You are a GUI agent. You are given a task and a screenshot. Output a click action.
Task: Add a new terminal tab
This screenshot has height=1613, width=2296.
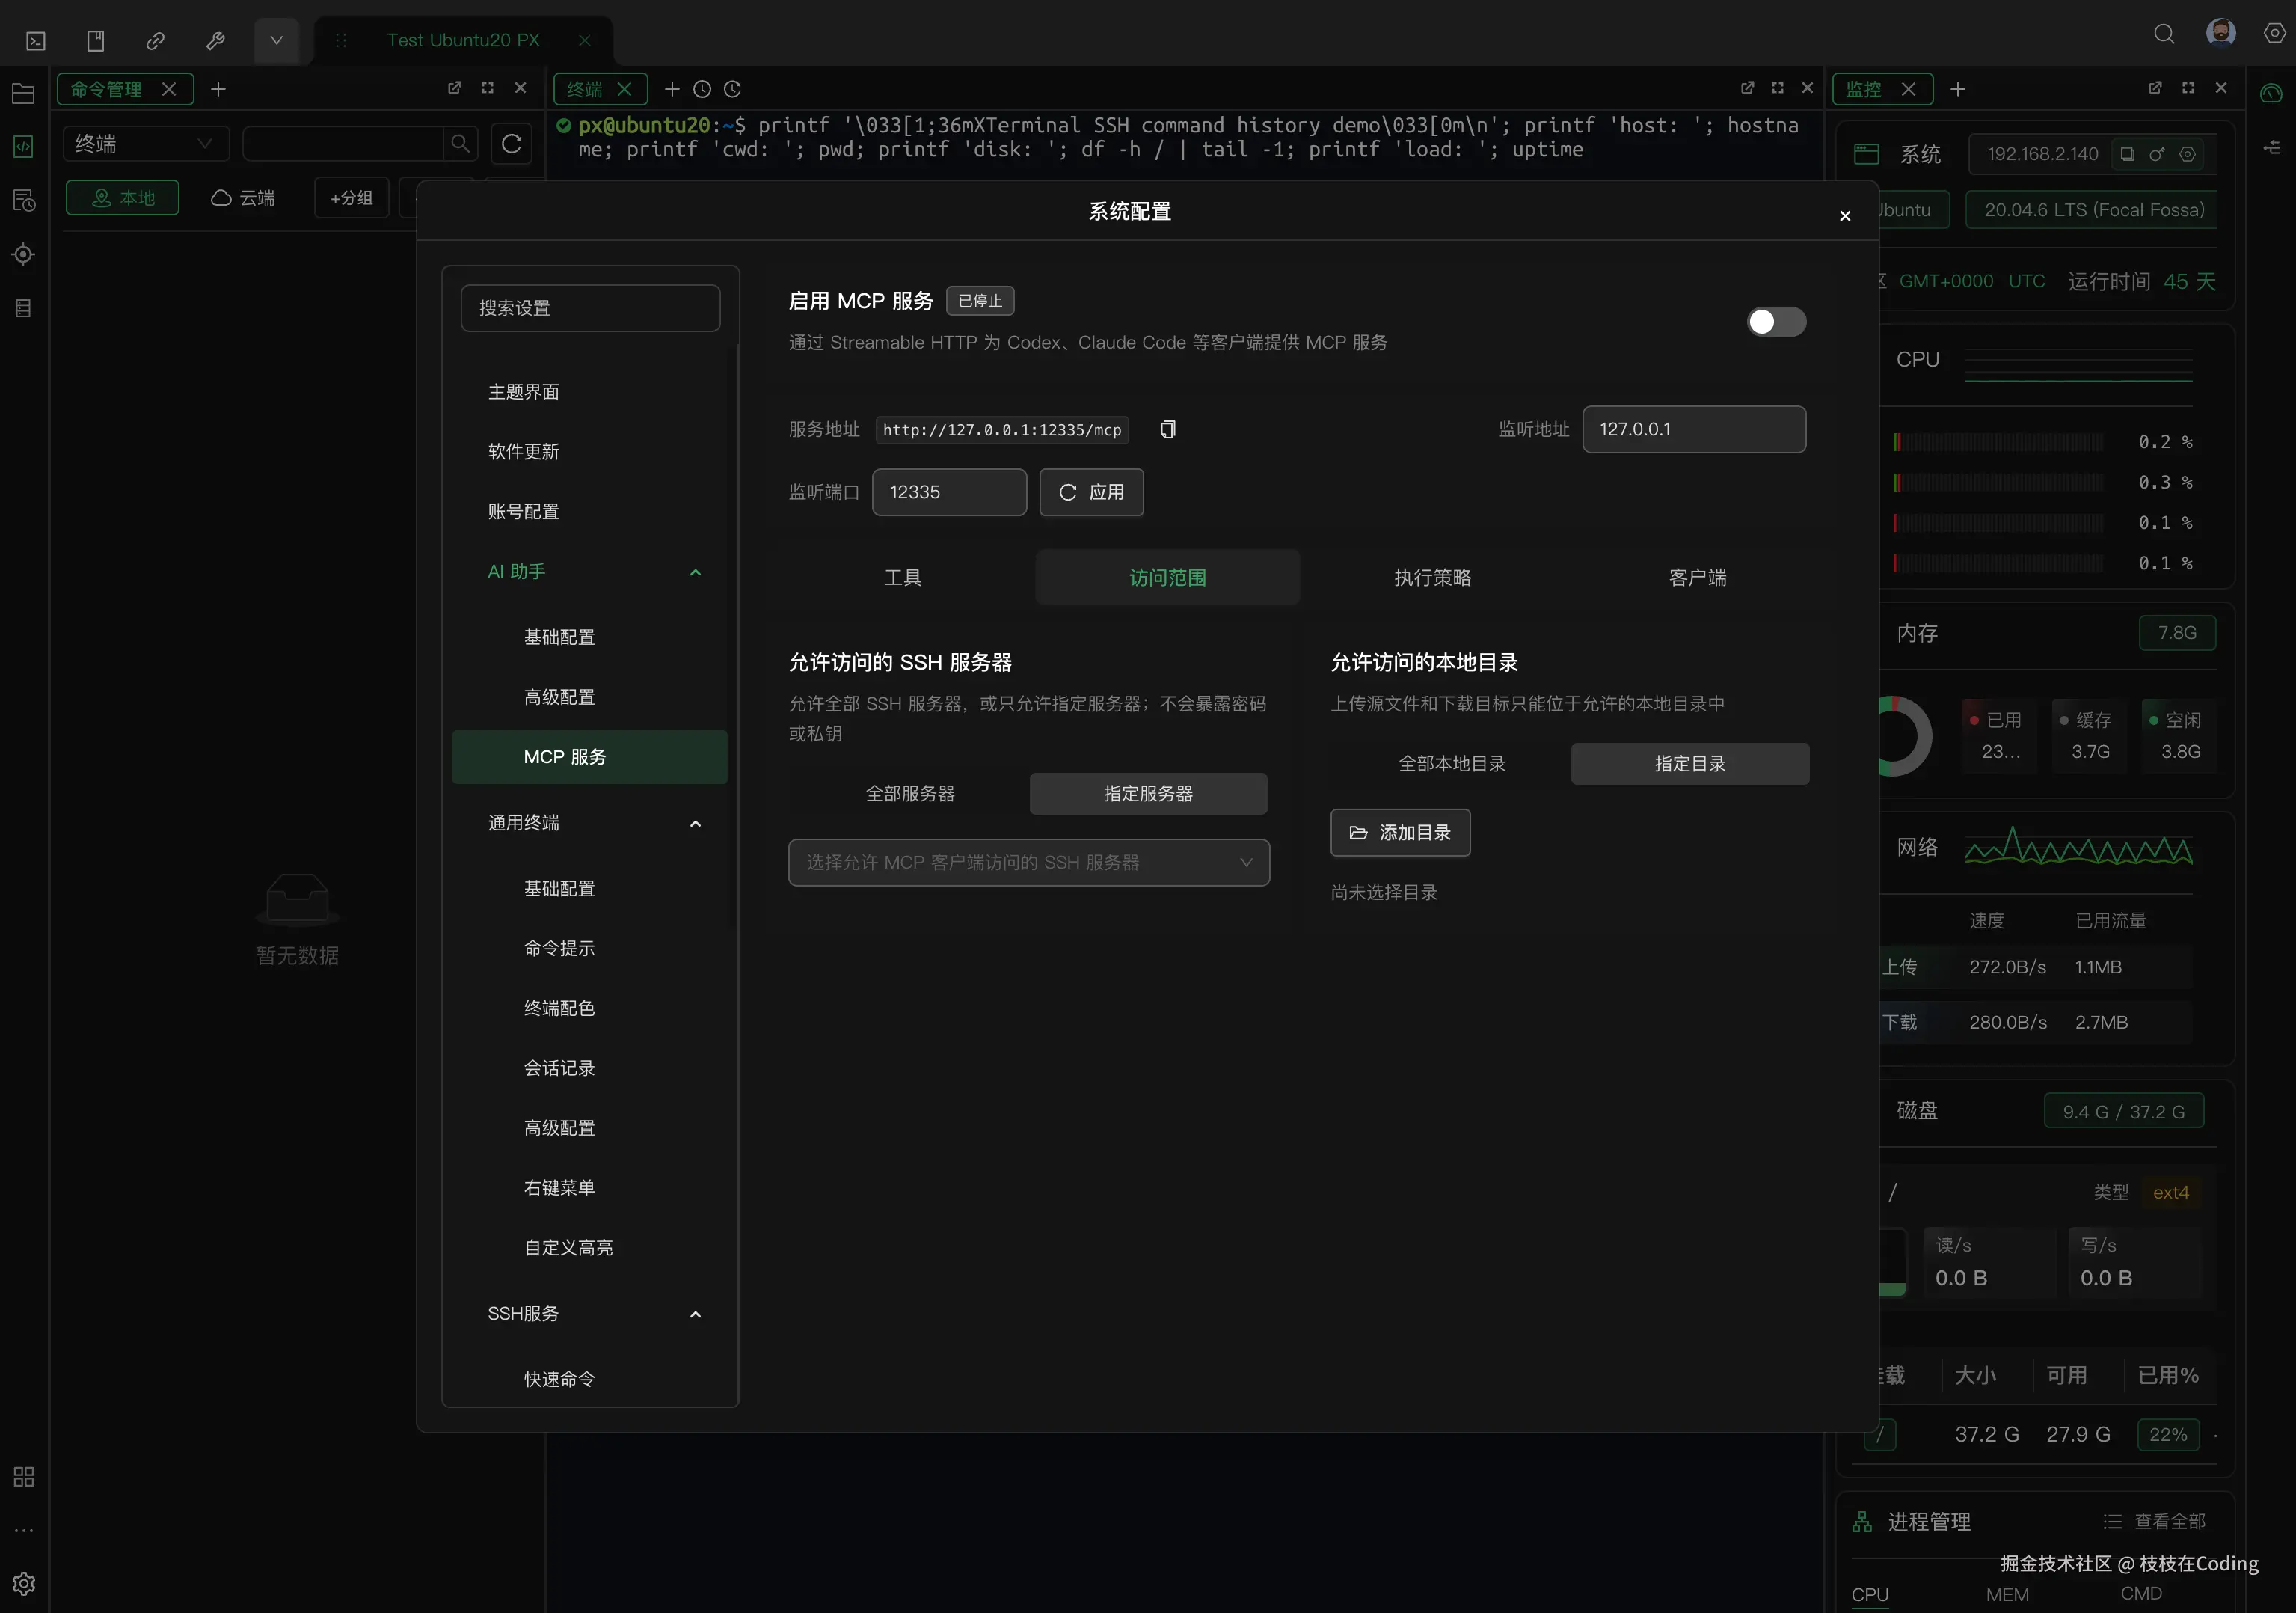tap(672, 89)
